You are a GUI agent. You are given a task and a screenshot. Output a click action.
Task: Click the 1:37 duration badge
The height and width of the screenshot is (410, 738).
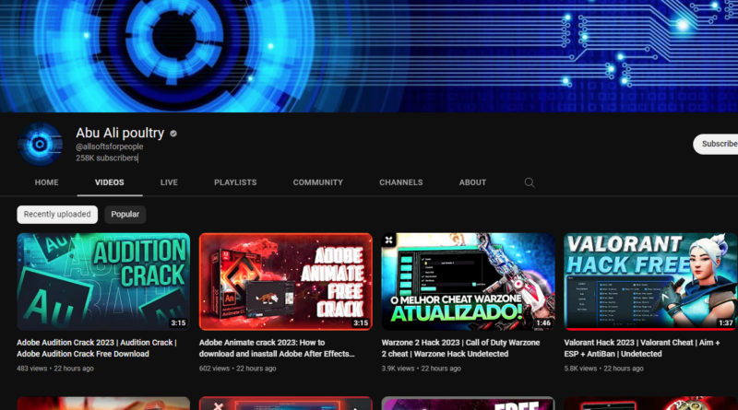tap(725, 323)
